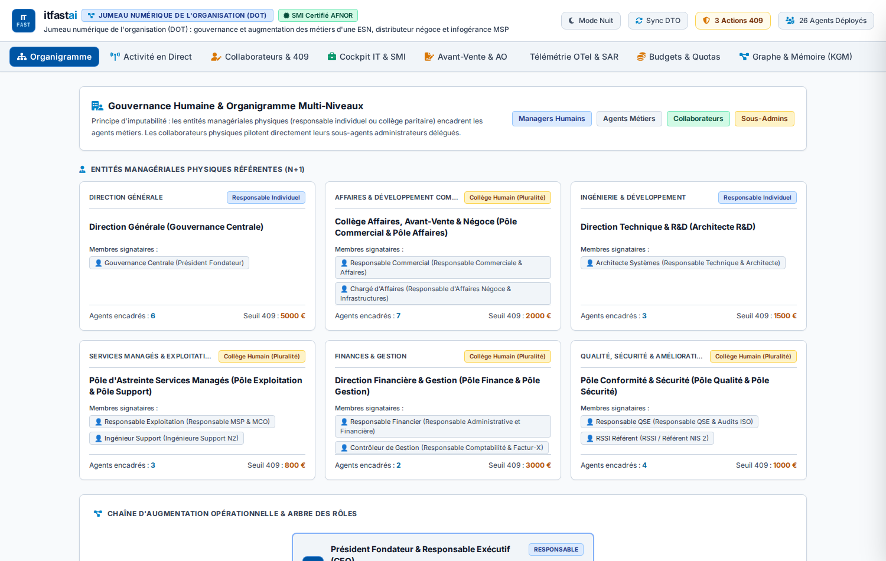The image size is (886, 561).
Task: Click Responsable Commercial member chip
Action: [443, 268]
